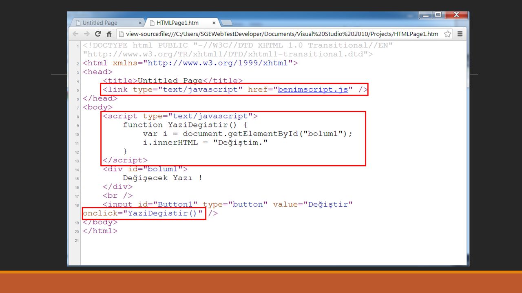The image size is (522, 293).
Task: Open the benimscript.js link
Action: [313, 90]
